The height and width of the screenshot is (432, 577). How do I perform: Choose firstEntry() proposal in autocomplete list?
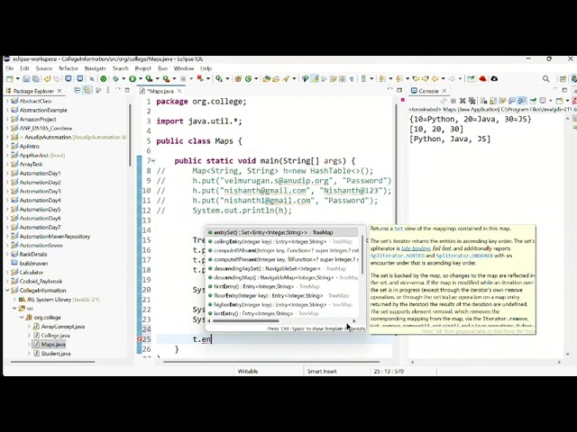point(282,286)
